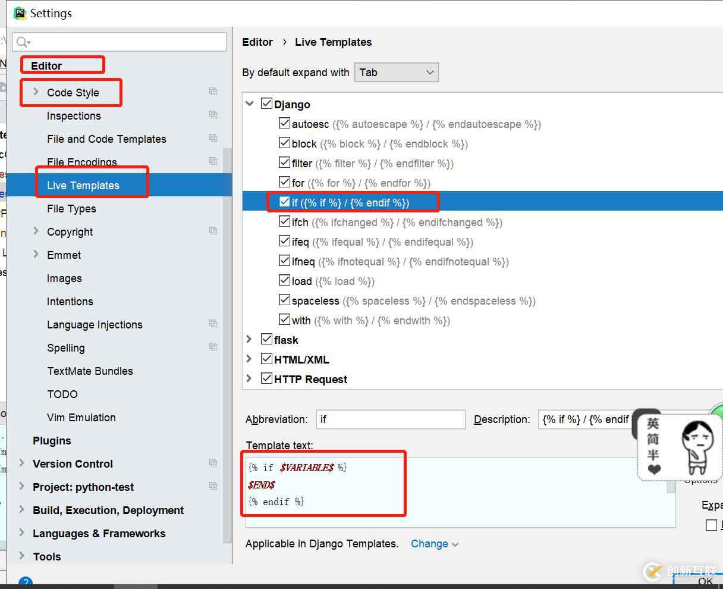Image resolution: width=723 pixels, height=589 pixels.
Task: Expand the Project: python-test node
Action: (x=22, y=486)
